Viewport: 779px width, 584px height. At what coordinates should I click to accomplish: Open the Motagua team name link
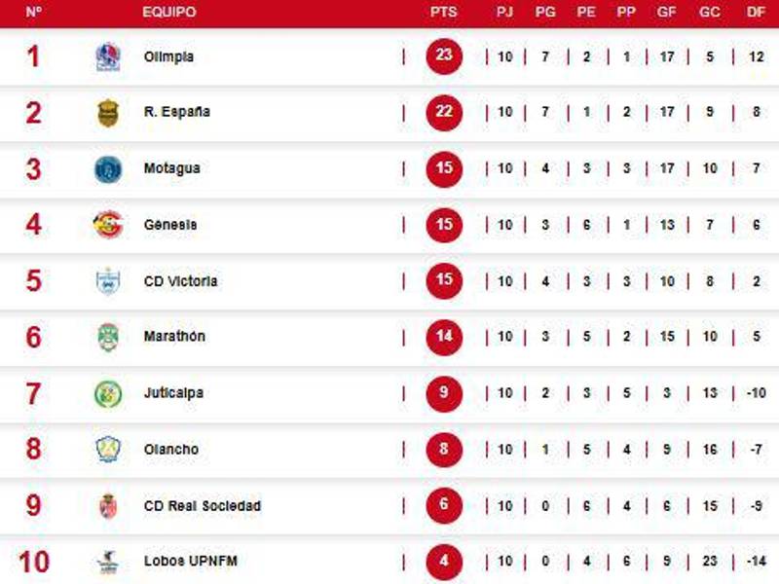click(x=171, y=168)
